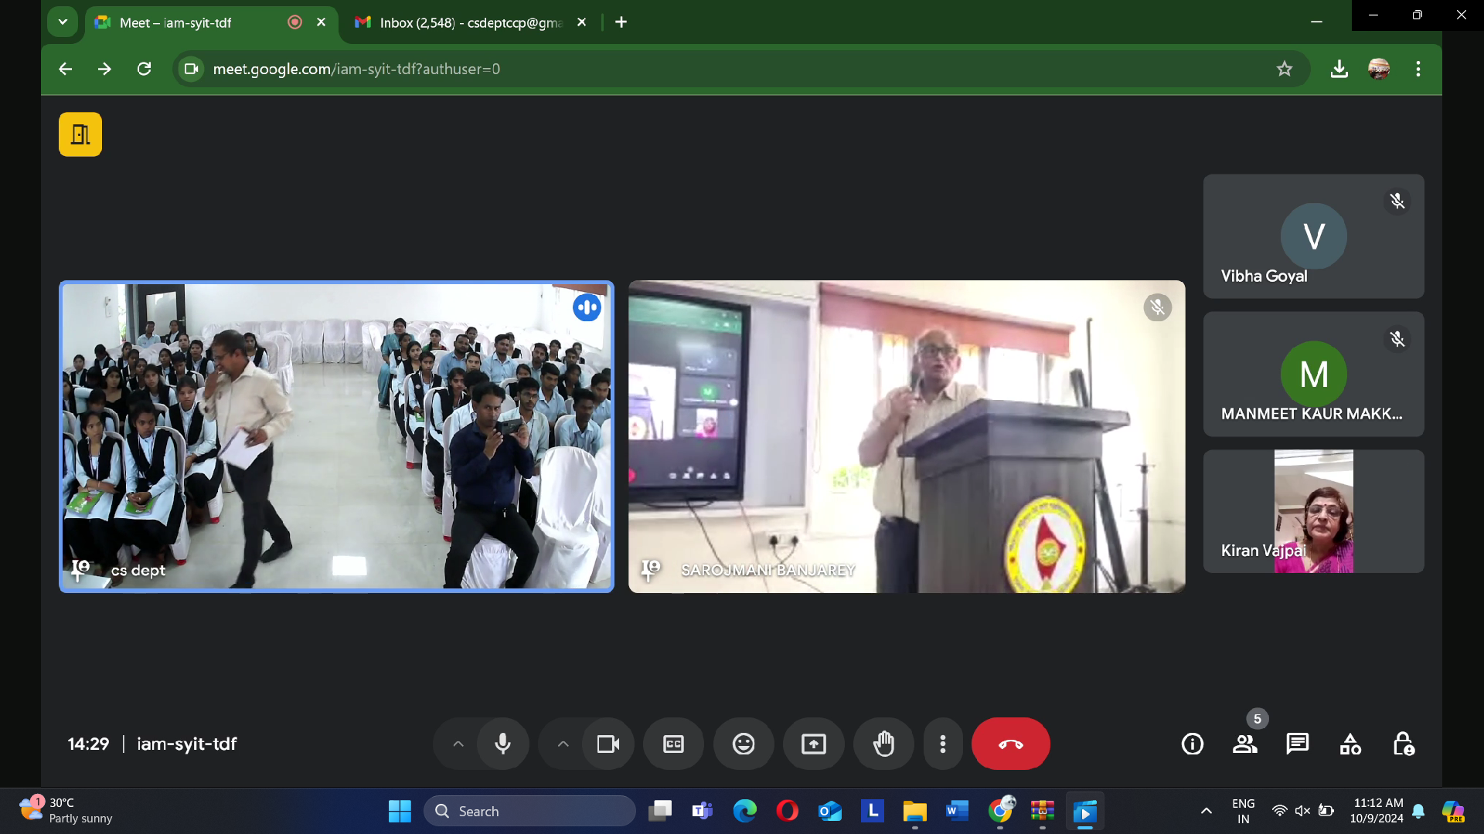The height and width of the screenshot is (834, 1484).
Task: Open Microsoft Edge from taskbar
Action: coord(745,811)
